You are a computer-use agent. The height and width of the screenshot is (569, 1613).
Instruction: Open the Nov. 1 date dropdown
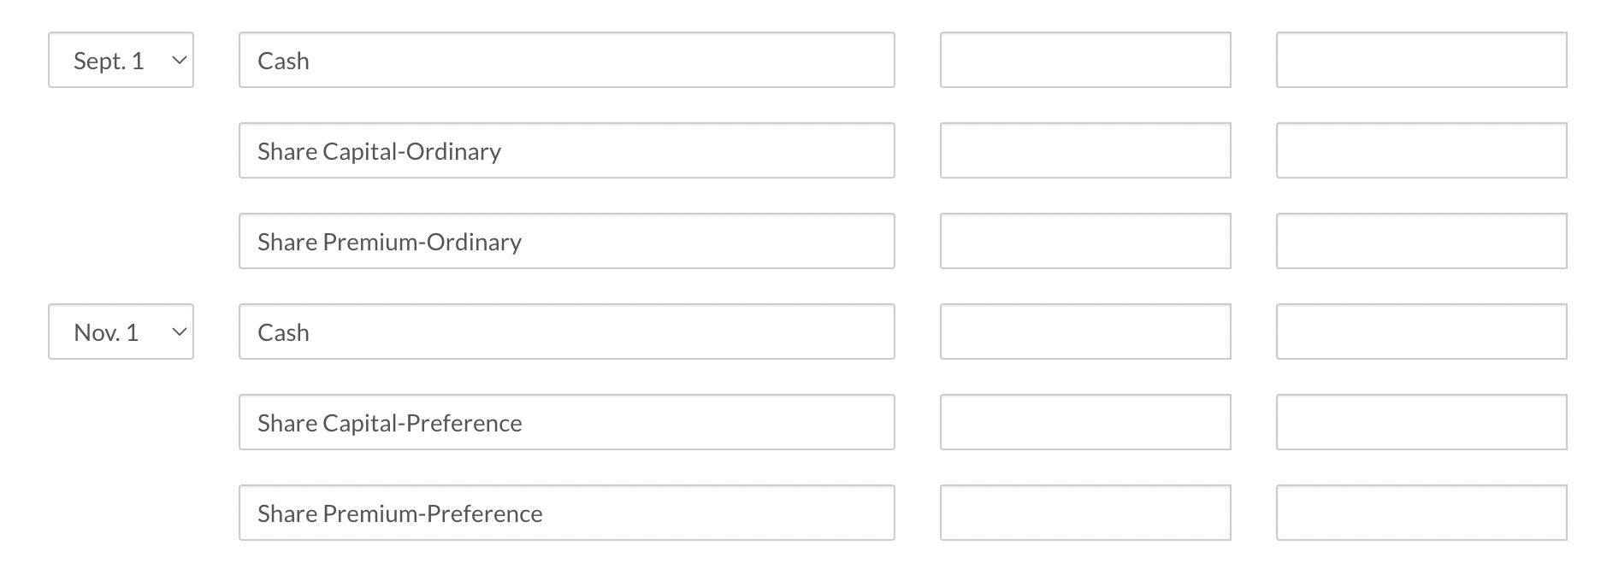(x=121, y=331)
